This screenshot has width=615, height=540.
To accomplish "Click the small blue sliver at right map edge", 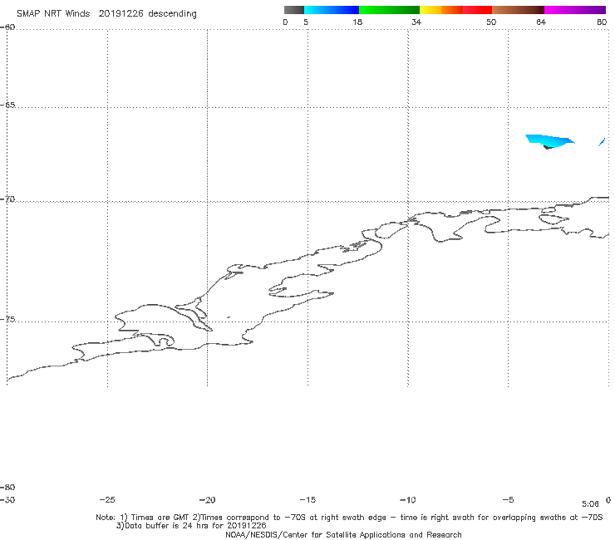I will pyautogui.click(x=602, y=142).
